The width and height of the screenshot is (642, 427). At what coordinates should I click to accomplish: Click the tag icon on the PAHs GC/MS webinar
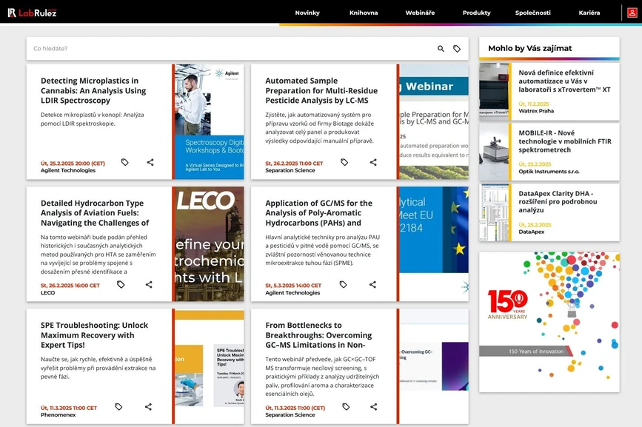coord(344,284)
